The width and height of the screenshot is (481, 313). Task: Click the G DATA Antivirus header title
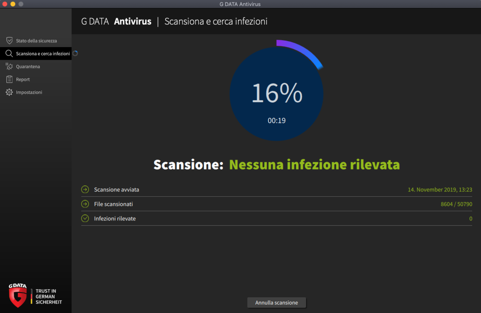[x=116, y=21]
